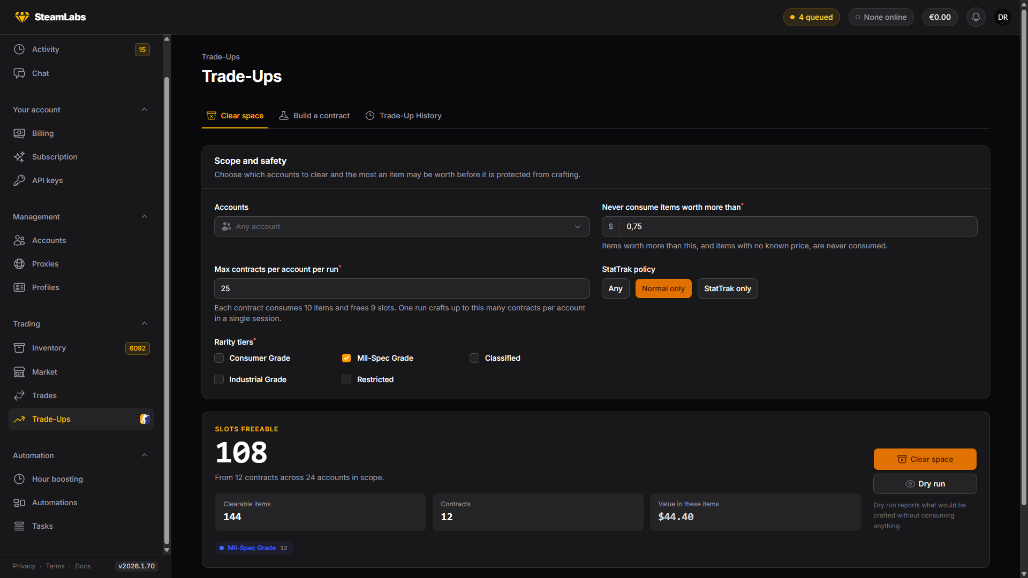Click the Accounts people icon in sidebar
Viewport: 1028px width, 578px height.
click(x=19, y=240)
